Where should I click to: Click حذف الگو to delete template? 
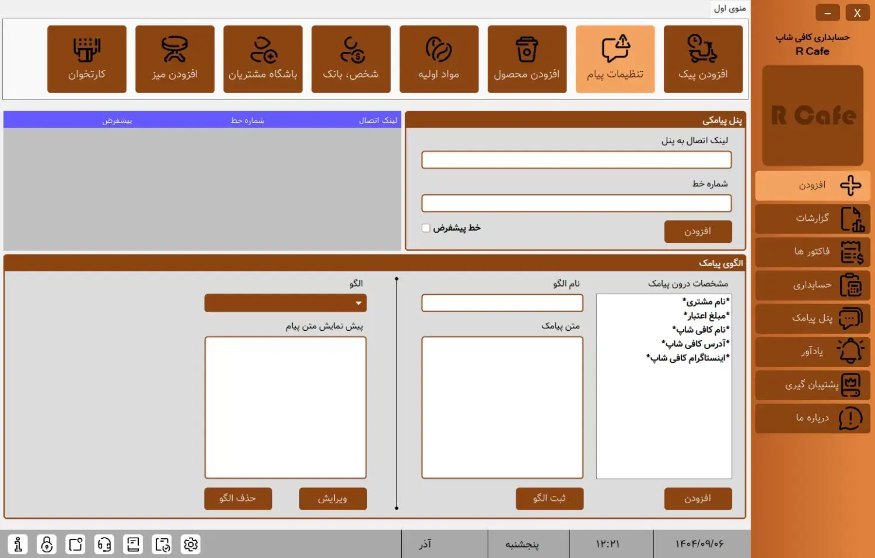238,499
